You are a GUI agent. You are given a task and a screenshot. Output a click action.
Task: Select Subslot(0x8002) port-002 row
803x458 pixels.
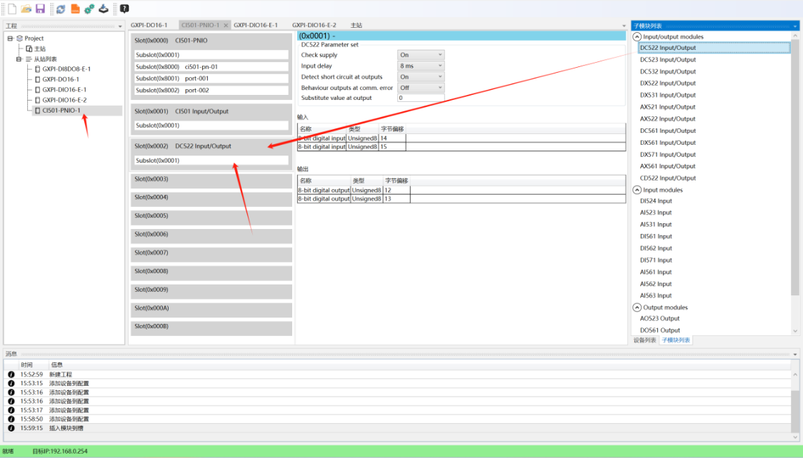(x=211, y=91)
